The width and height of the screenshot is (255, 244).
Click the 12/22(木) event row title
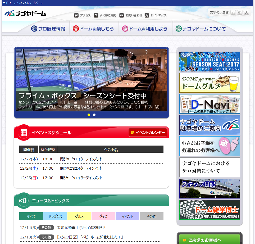(x=81, y=159)
